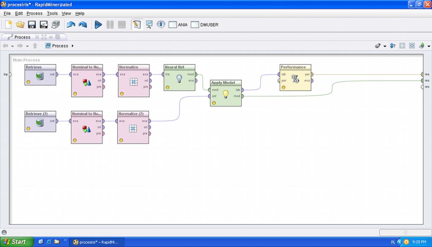
Task: Select the Neural Net operator
Action: click(x=180, y=78)
